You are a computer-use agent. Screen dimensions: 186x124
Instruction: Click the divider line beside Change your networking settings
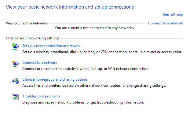click(122, 38)
